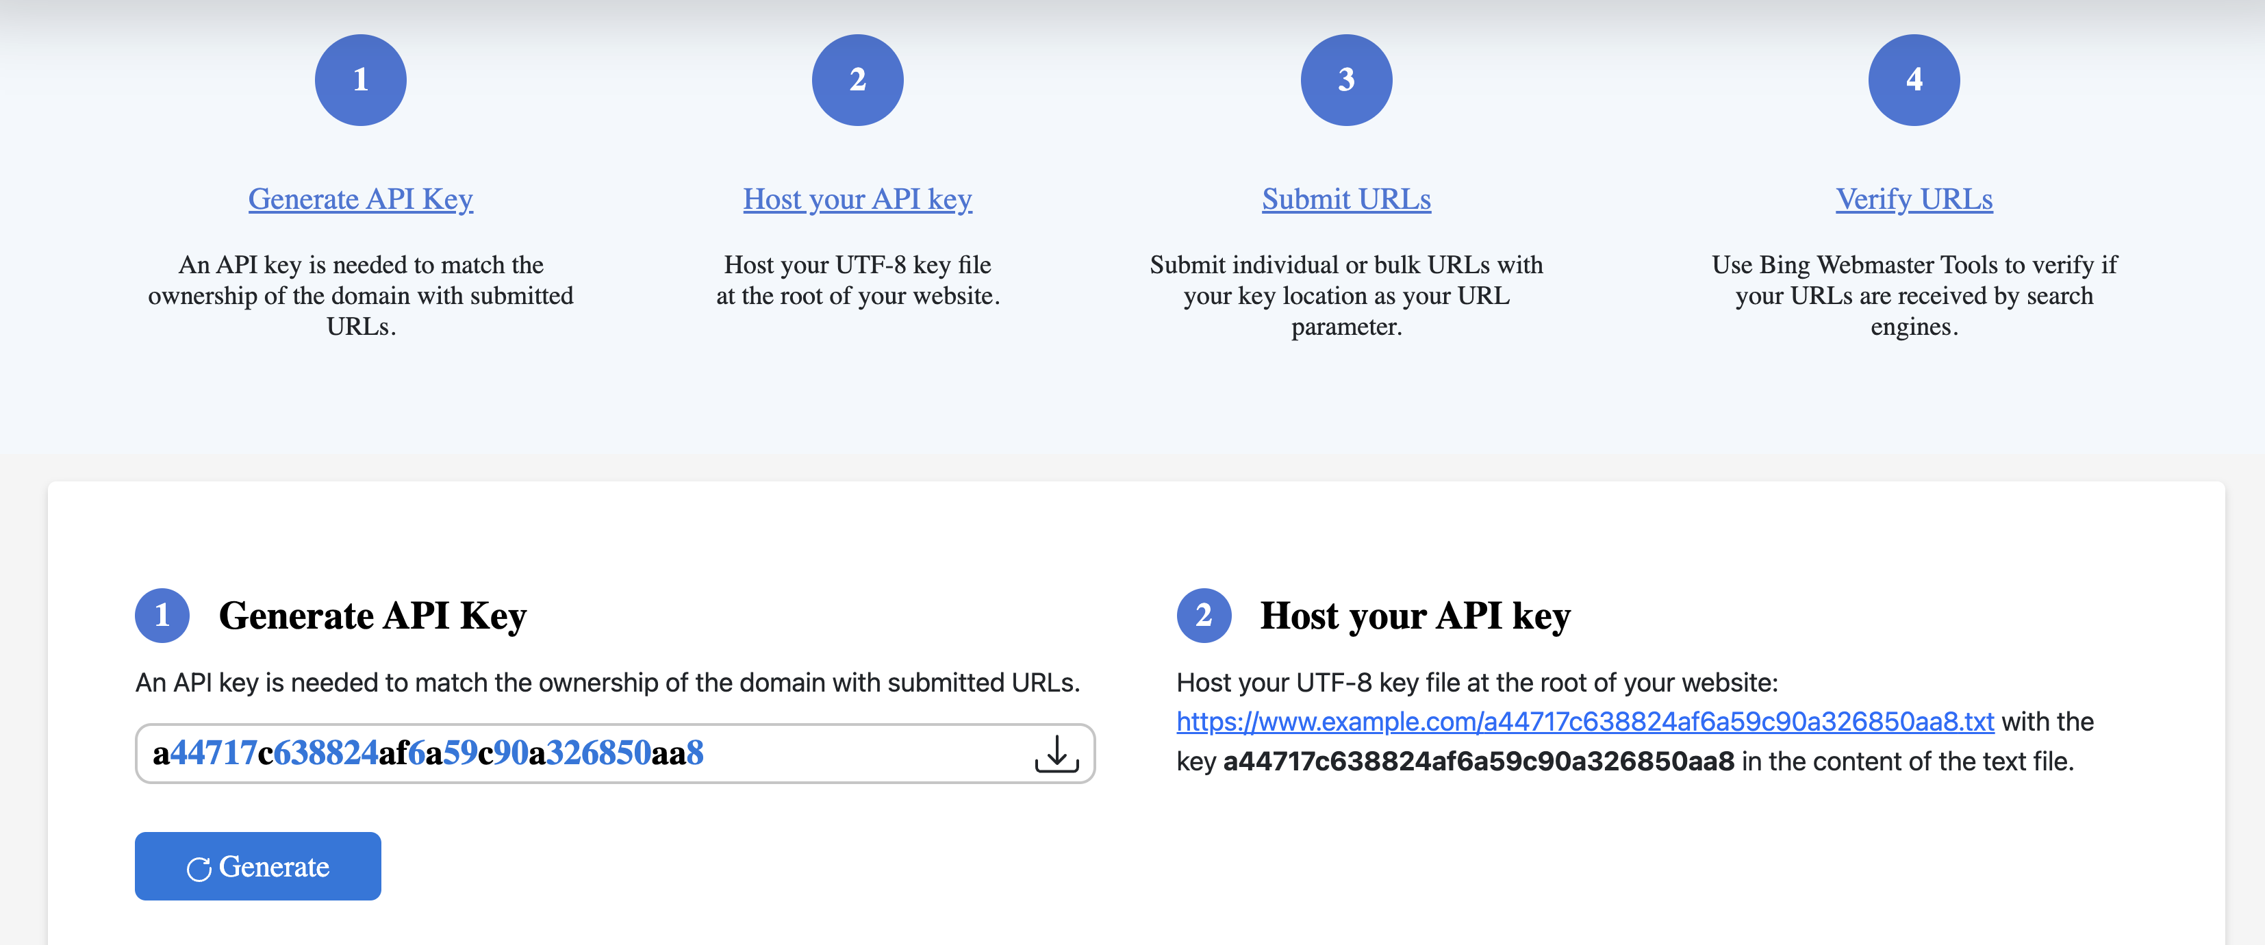
Task: Click the step 1 circle at top
Action: click(361, 80)
